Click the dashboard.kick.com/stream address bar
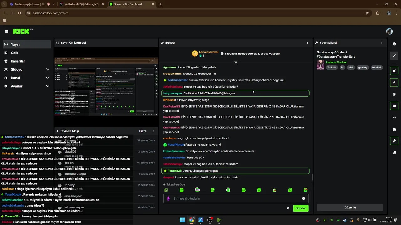 194,13
